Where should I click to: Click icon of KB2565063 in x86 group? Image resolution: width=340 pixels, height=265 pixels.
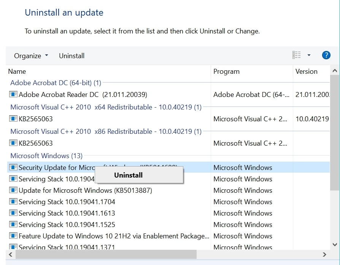click(x=13, y=143)
